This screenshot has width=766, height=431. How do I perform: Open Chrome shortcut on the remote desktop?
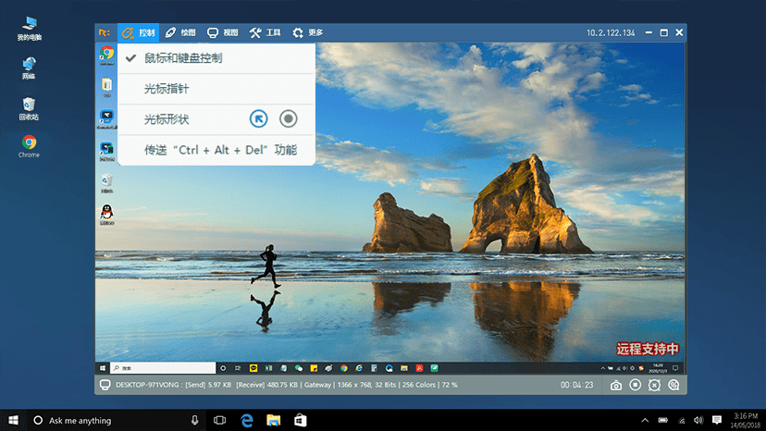(107, 55)
